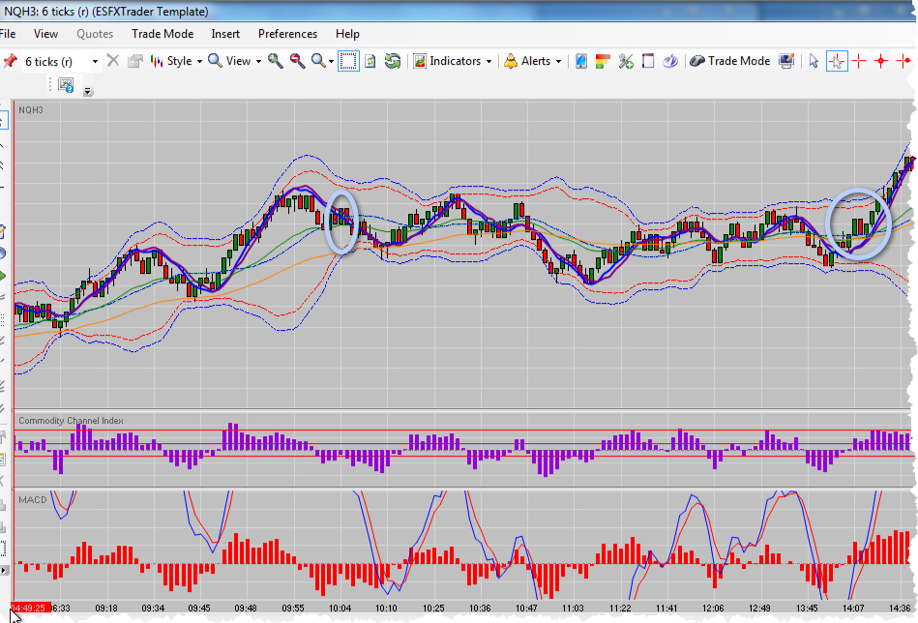This screenshot has width=918, height=623.
Task: Click the MACD pane label
Action: pos(32,499)
